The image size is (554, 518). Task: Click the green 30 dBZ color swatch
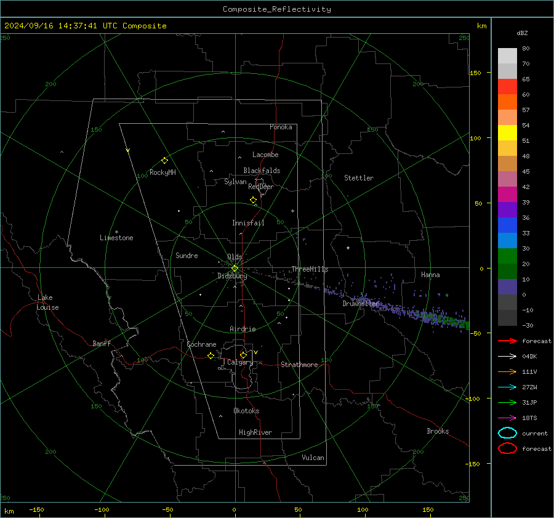(507, 256)
